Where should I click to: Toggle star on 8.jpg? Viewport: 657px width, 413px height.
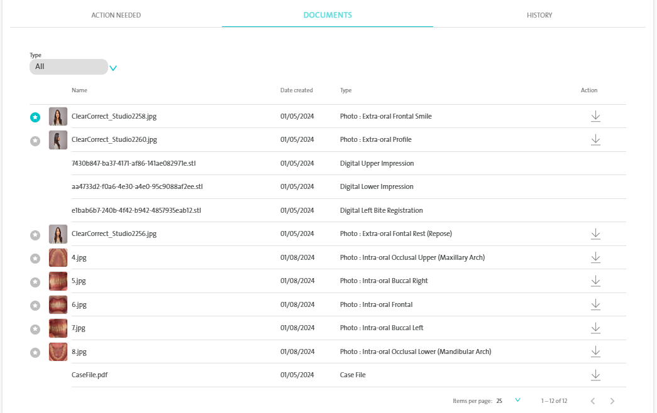(x=35, y=353)
